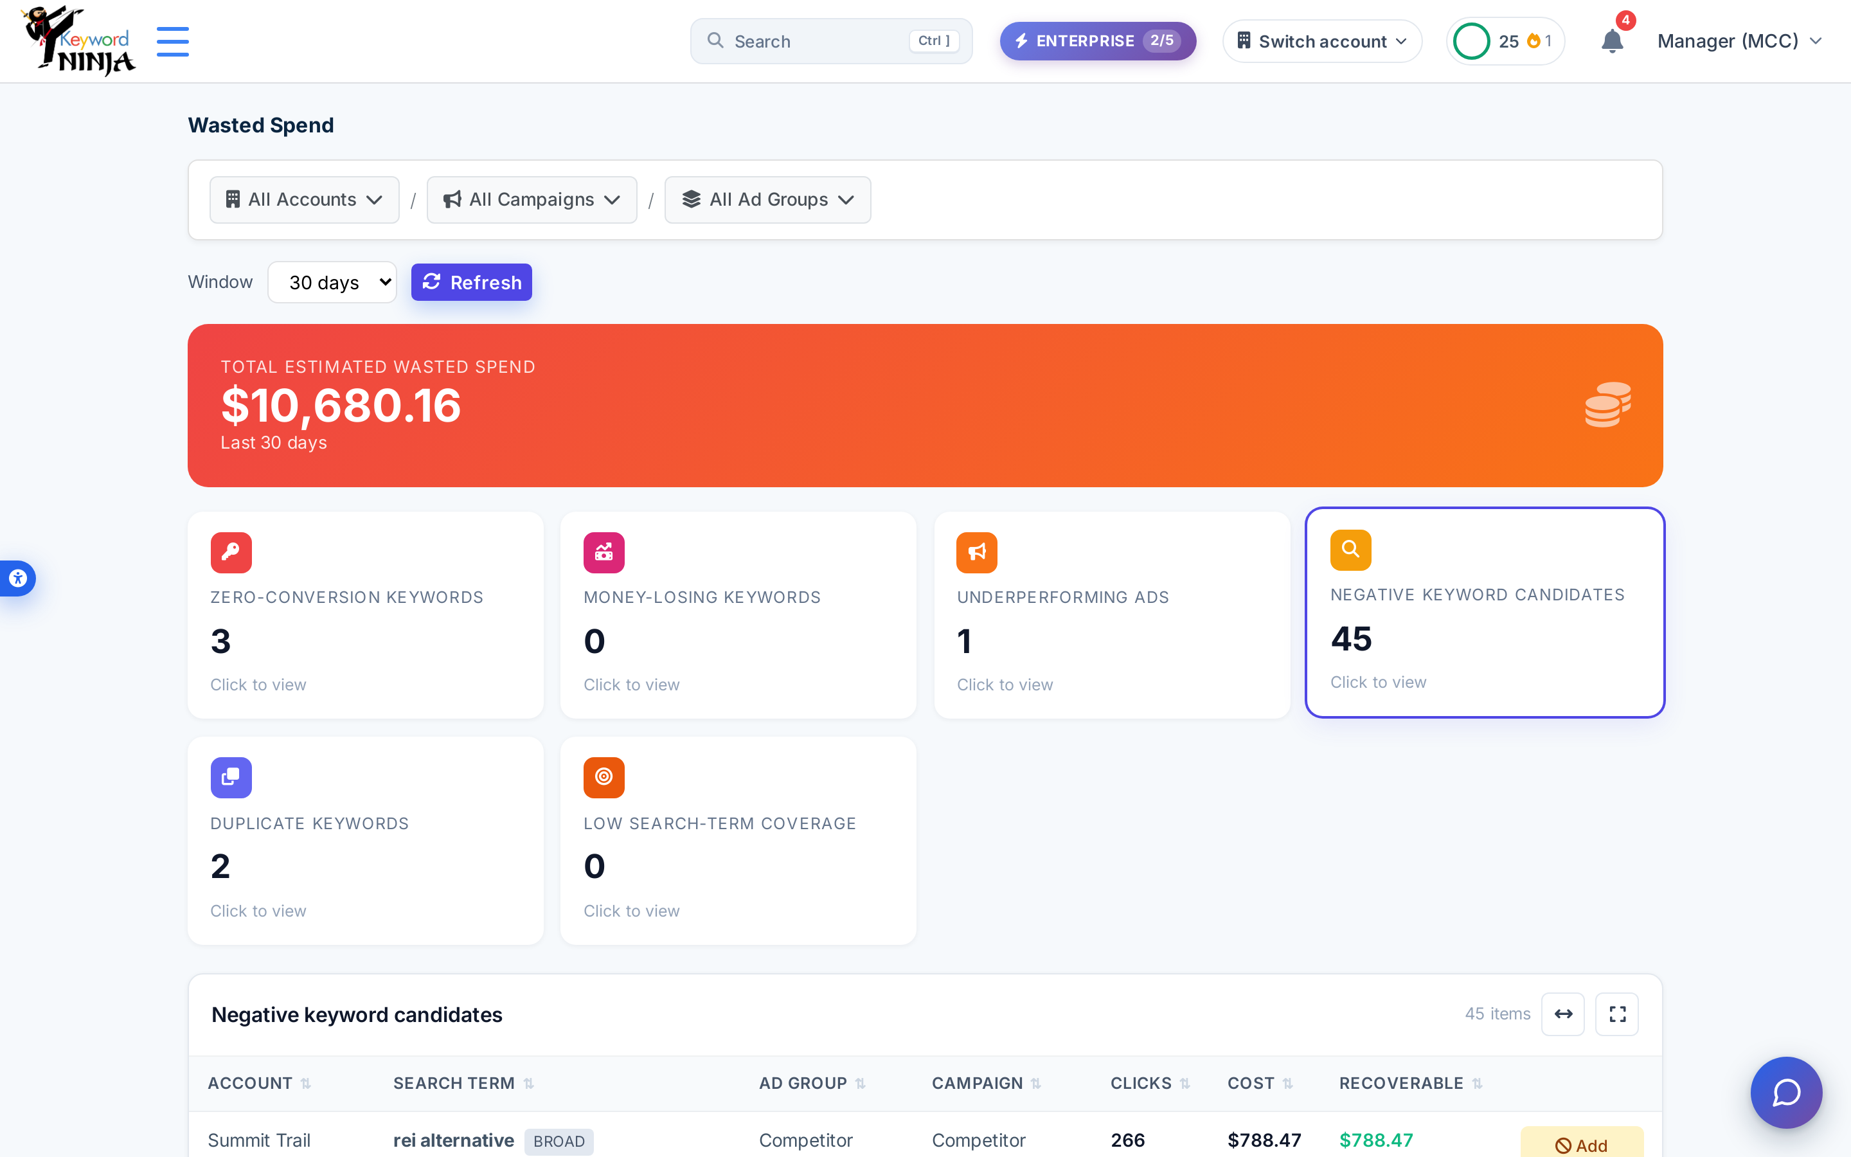Click the search magnifier icon
The height and width of the screenshot is (1157, 1851).
(x=715, y=40)
